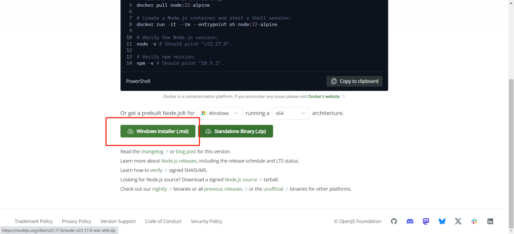Viewport: 514px width, 234px height.
Task: Follow the Node.js releases link
Action: tap(179, 161)
